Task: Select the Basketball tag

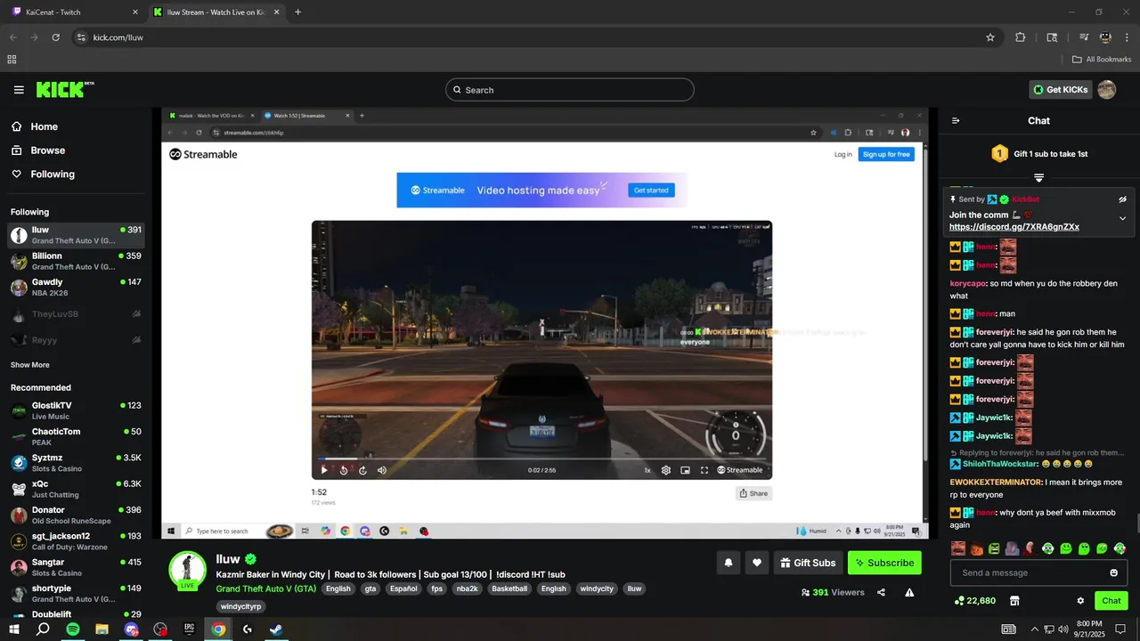Action: pyautogui.click(x=509, y=588)
